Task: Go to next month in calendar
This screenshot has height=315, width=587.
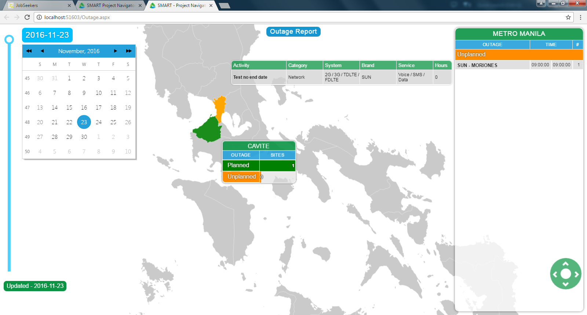Action: click(x=115, y=51)
